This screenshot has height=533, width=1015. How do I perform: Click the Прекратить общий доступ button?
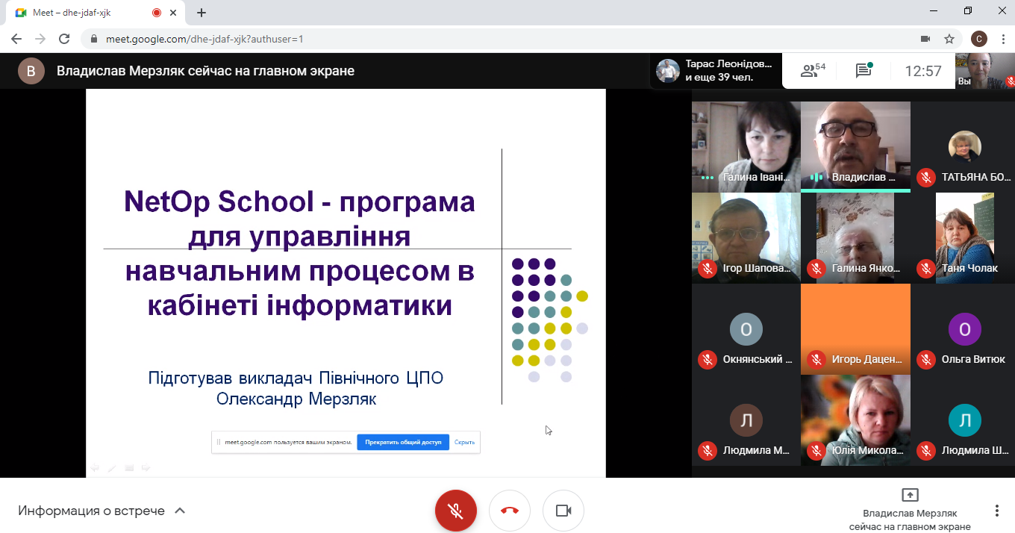tap(402, 442)
